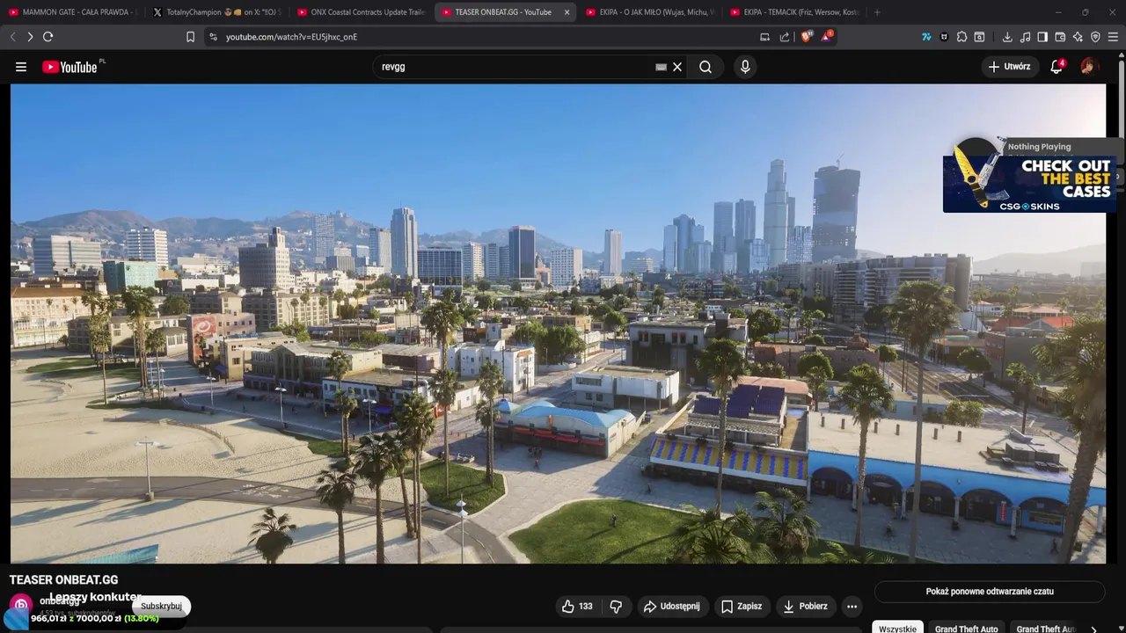Go forward in browser history
Viewport: 1126px width, 633px height.
30,37
